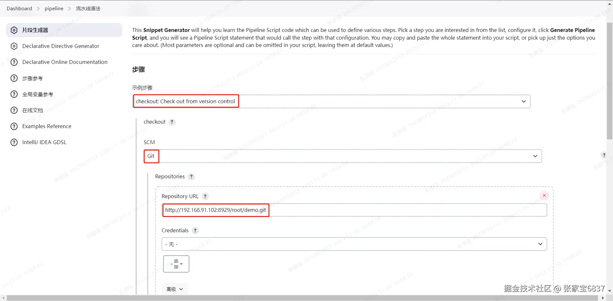Open 片段生成器 in the sidebar

click(64, 30)
